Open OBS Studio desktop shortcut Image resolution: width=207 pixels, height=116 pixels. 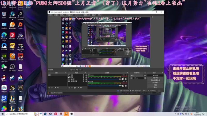[12, 68]
